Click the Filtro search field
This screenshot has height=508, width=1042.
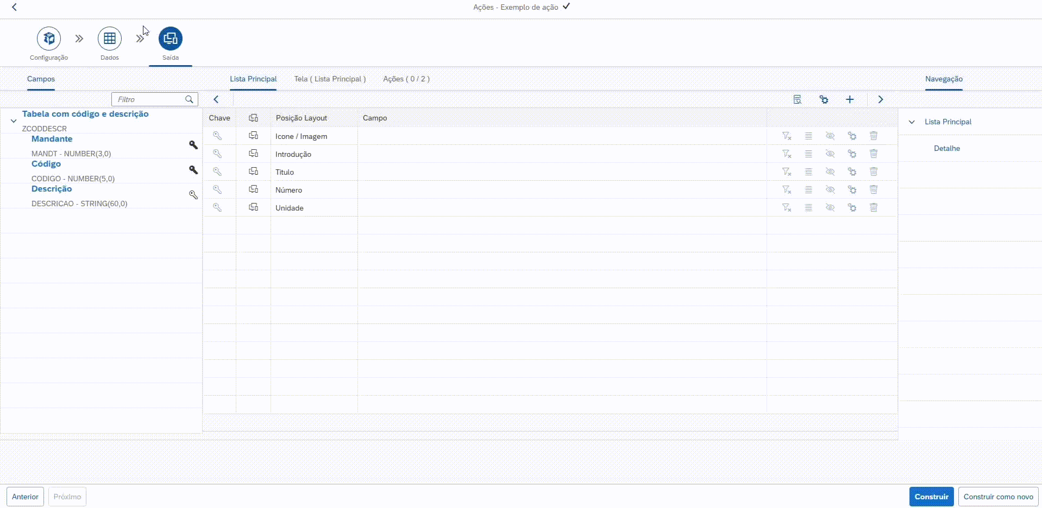pyautogui.click(x=149, y=99)
